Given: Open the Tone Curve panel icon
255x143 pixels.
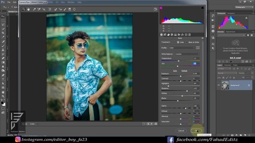Looking at the screenshot, I should tap(165, 35).
